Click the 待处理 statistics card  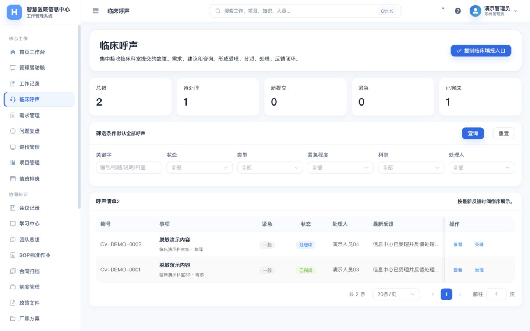coord(218,97)
